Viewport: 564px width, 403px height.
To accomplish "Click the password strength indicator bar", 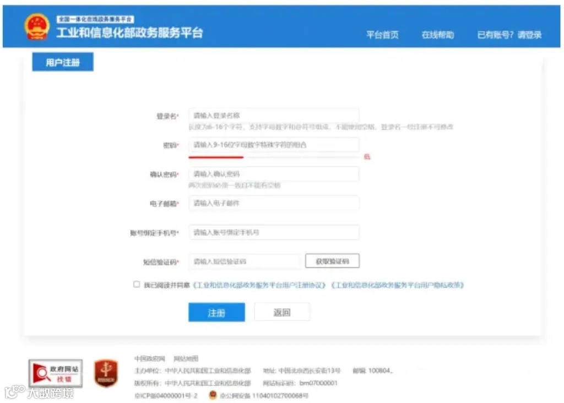I will point(274,157).
